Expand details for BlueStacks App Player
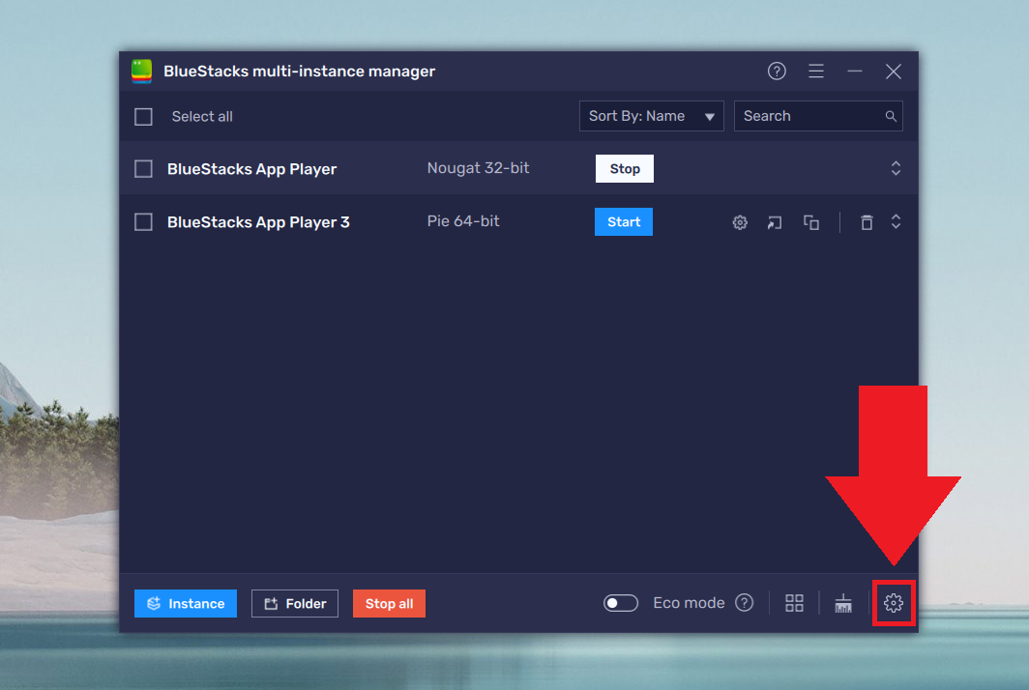This screenshot has height=690, width=1029. (x=896, y=168)
